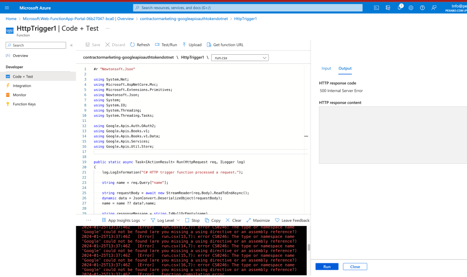Viewport: 467px width, 277px height.
Task: Open the Test/Run panel
Action: [x=166, y=45]
